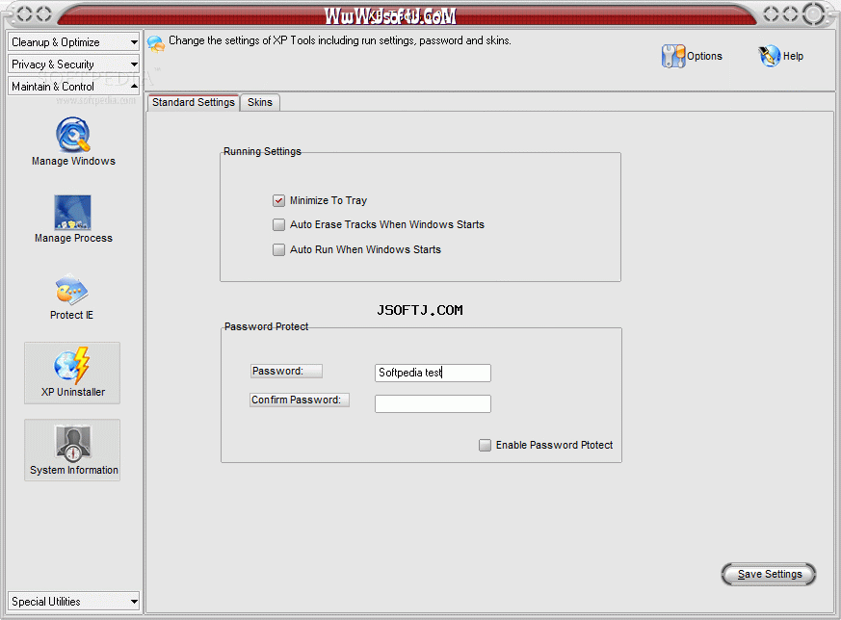841x620 pixels.
Task: Enable Auto Erase Tracks When Windows Starts
Action: tap(278, 224)
